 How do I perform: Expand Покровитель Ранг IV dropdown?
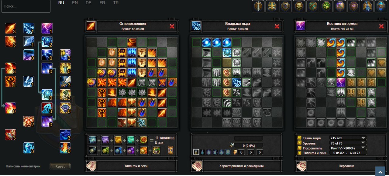[x=348, y=148]
